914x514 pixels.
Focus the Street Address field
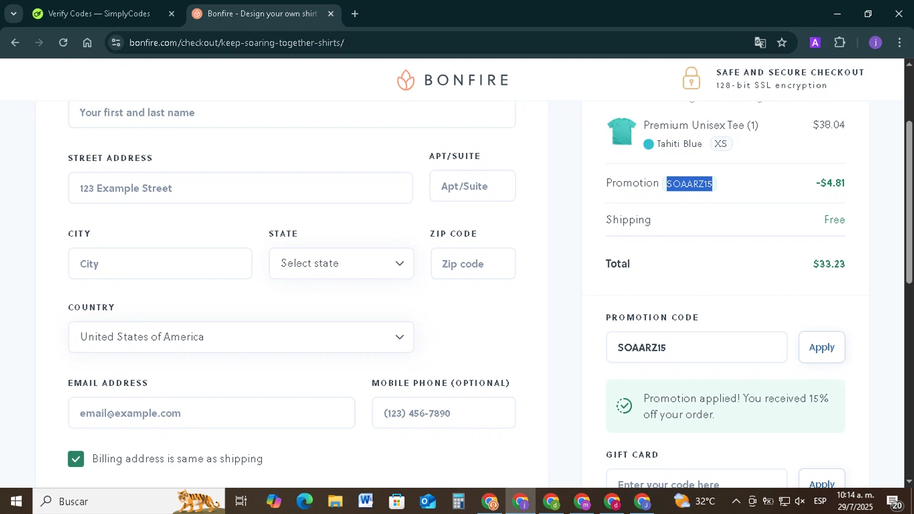coord(240,188)
